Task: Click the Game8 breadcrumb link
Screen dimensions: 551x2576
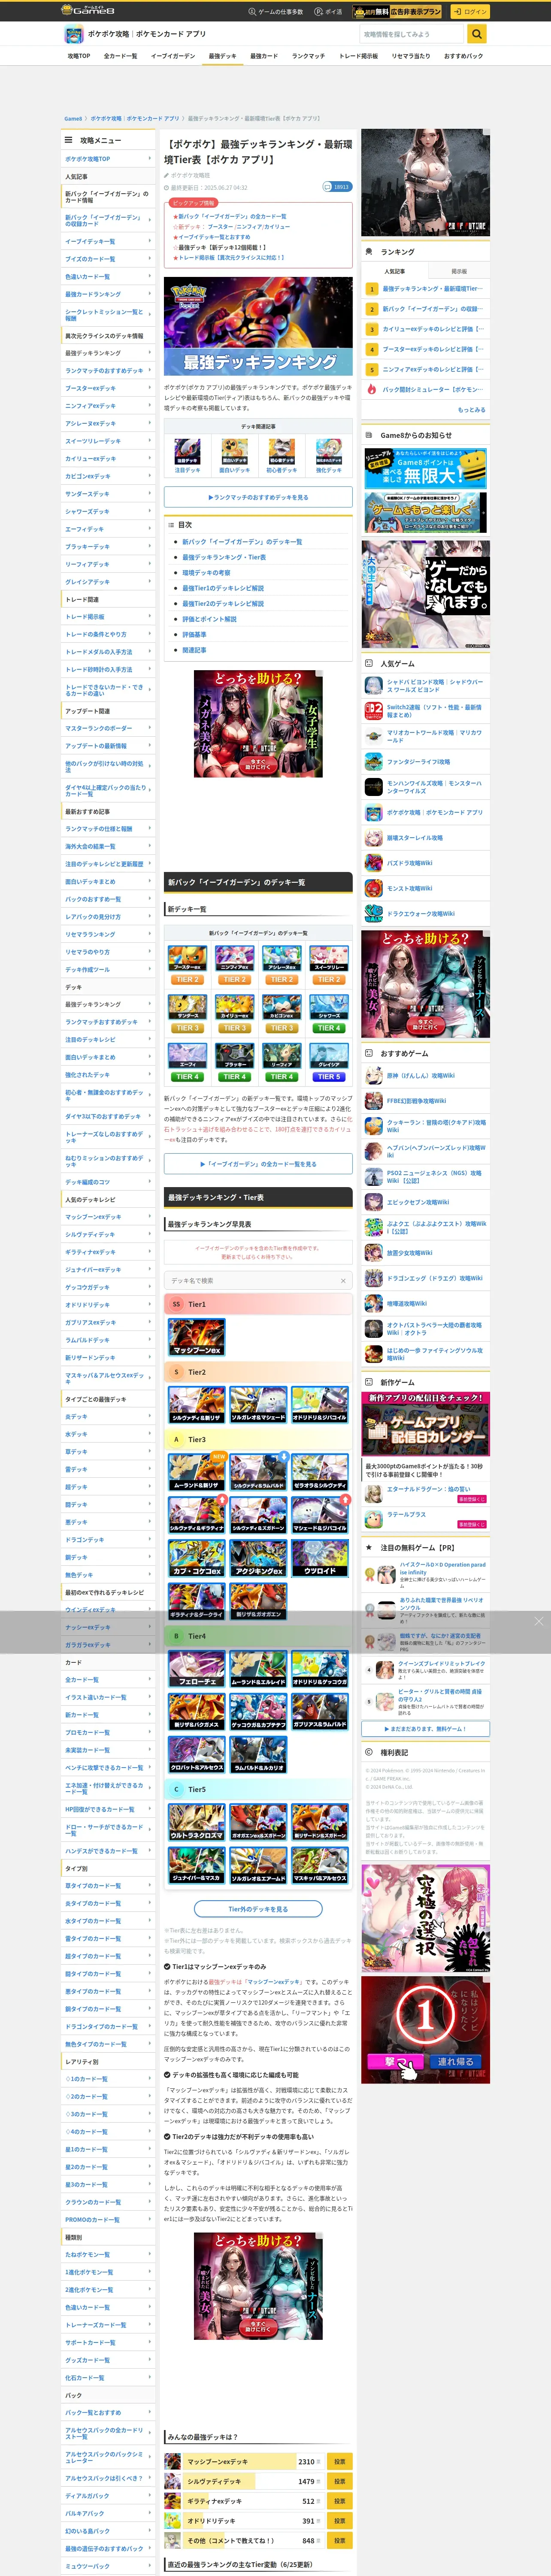Action: [73, 118]
